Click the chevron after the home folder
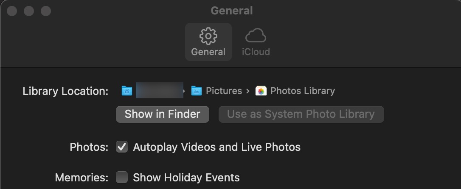 coord(184,91)
